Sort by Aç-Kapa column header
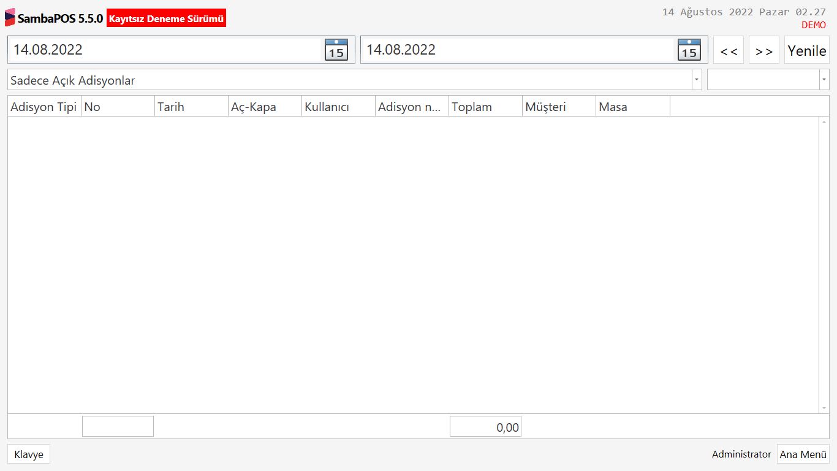The height and width of the screenshot is (471, 837). click(x=265, y=106)
